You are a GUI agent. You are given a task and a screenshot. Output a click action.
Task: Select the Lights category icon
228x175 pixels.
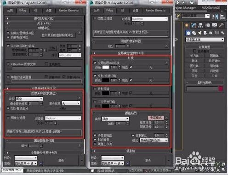coord(199,33)
